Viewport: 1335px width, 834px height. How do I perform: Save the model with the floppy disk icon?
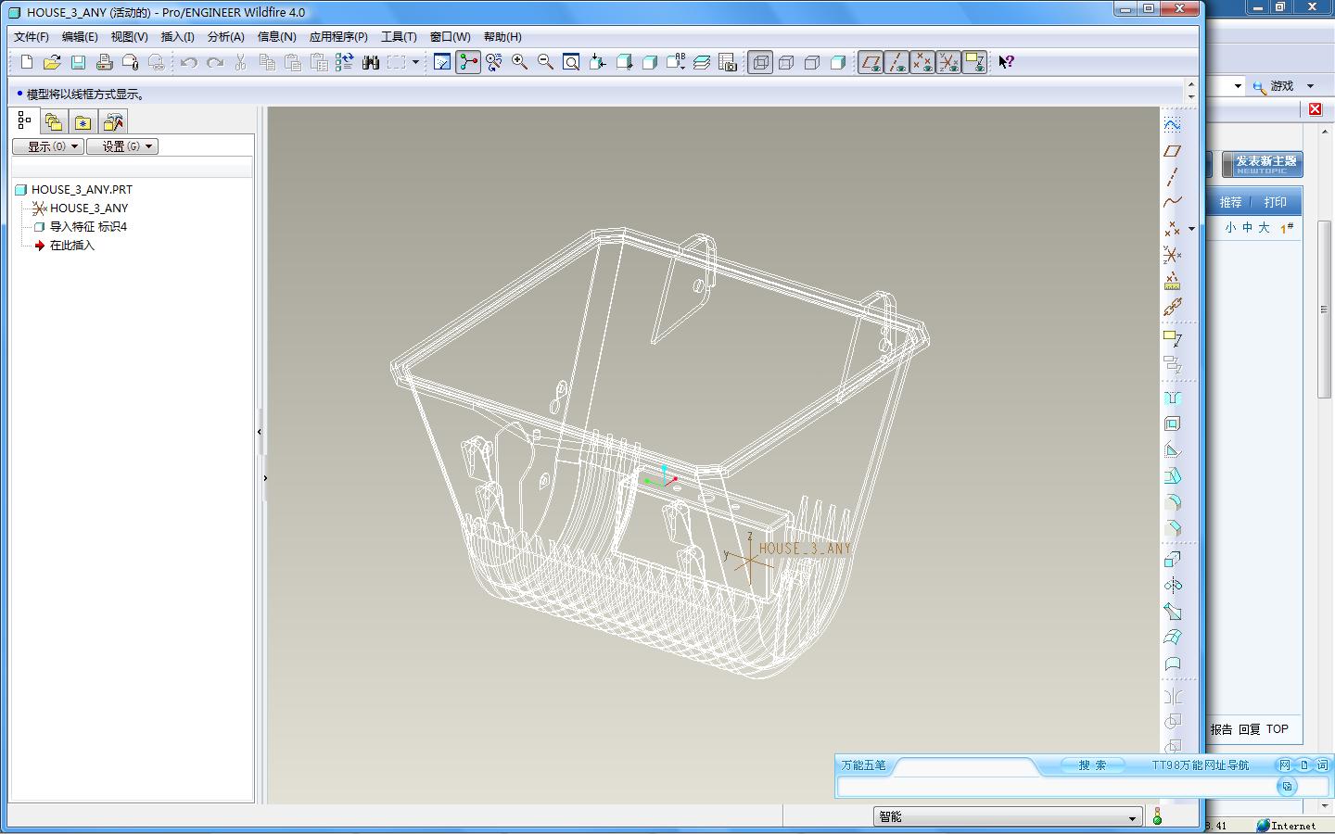click(x=79, y=62)
